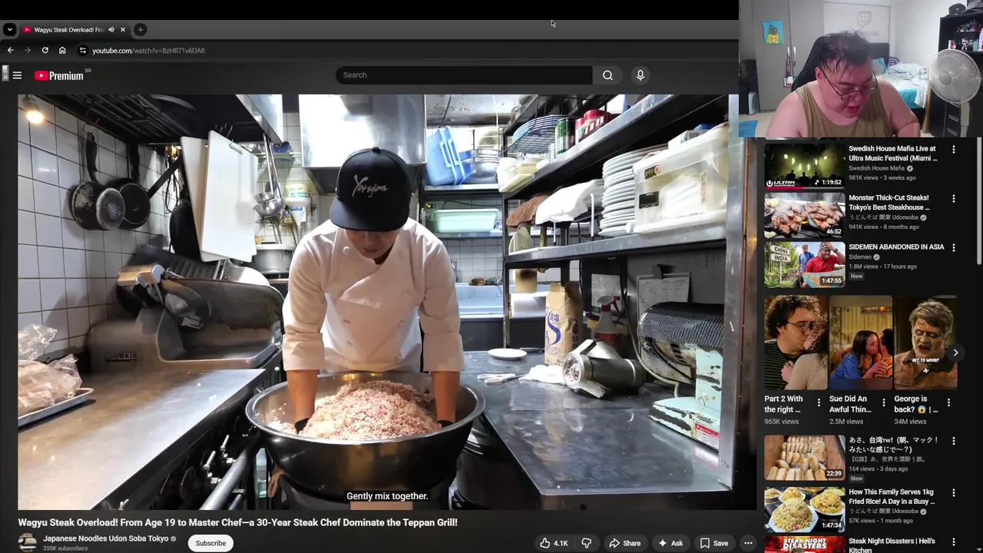Viewport: 983px width, 553px height.
Task: Open the video title text
Action: [238, 522]
